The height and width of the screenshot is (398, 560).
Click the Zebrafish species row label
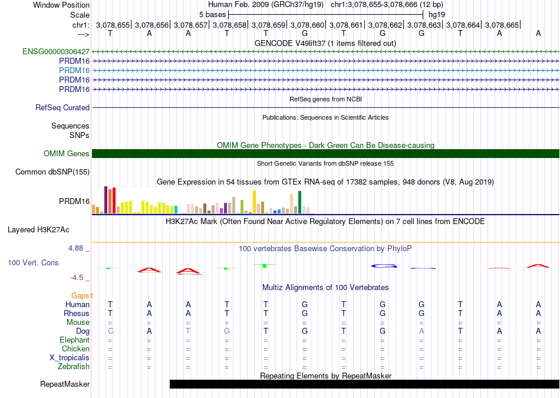coord(74,366)
